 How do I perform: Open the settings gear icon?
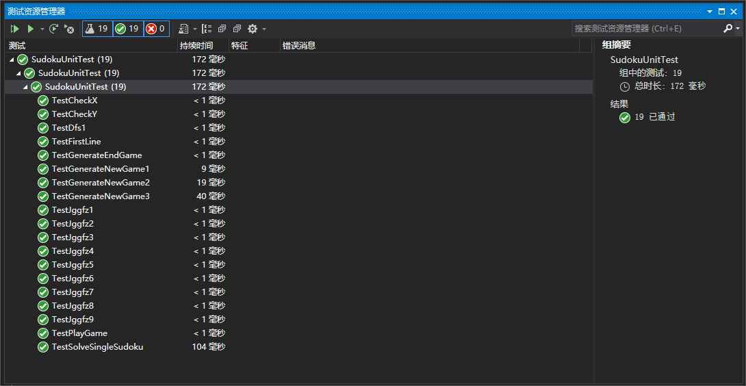(253, 29)
